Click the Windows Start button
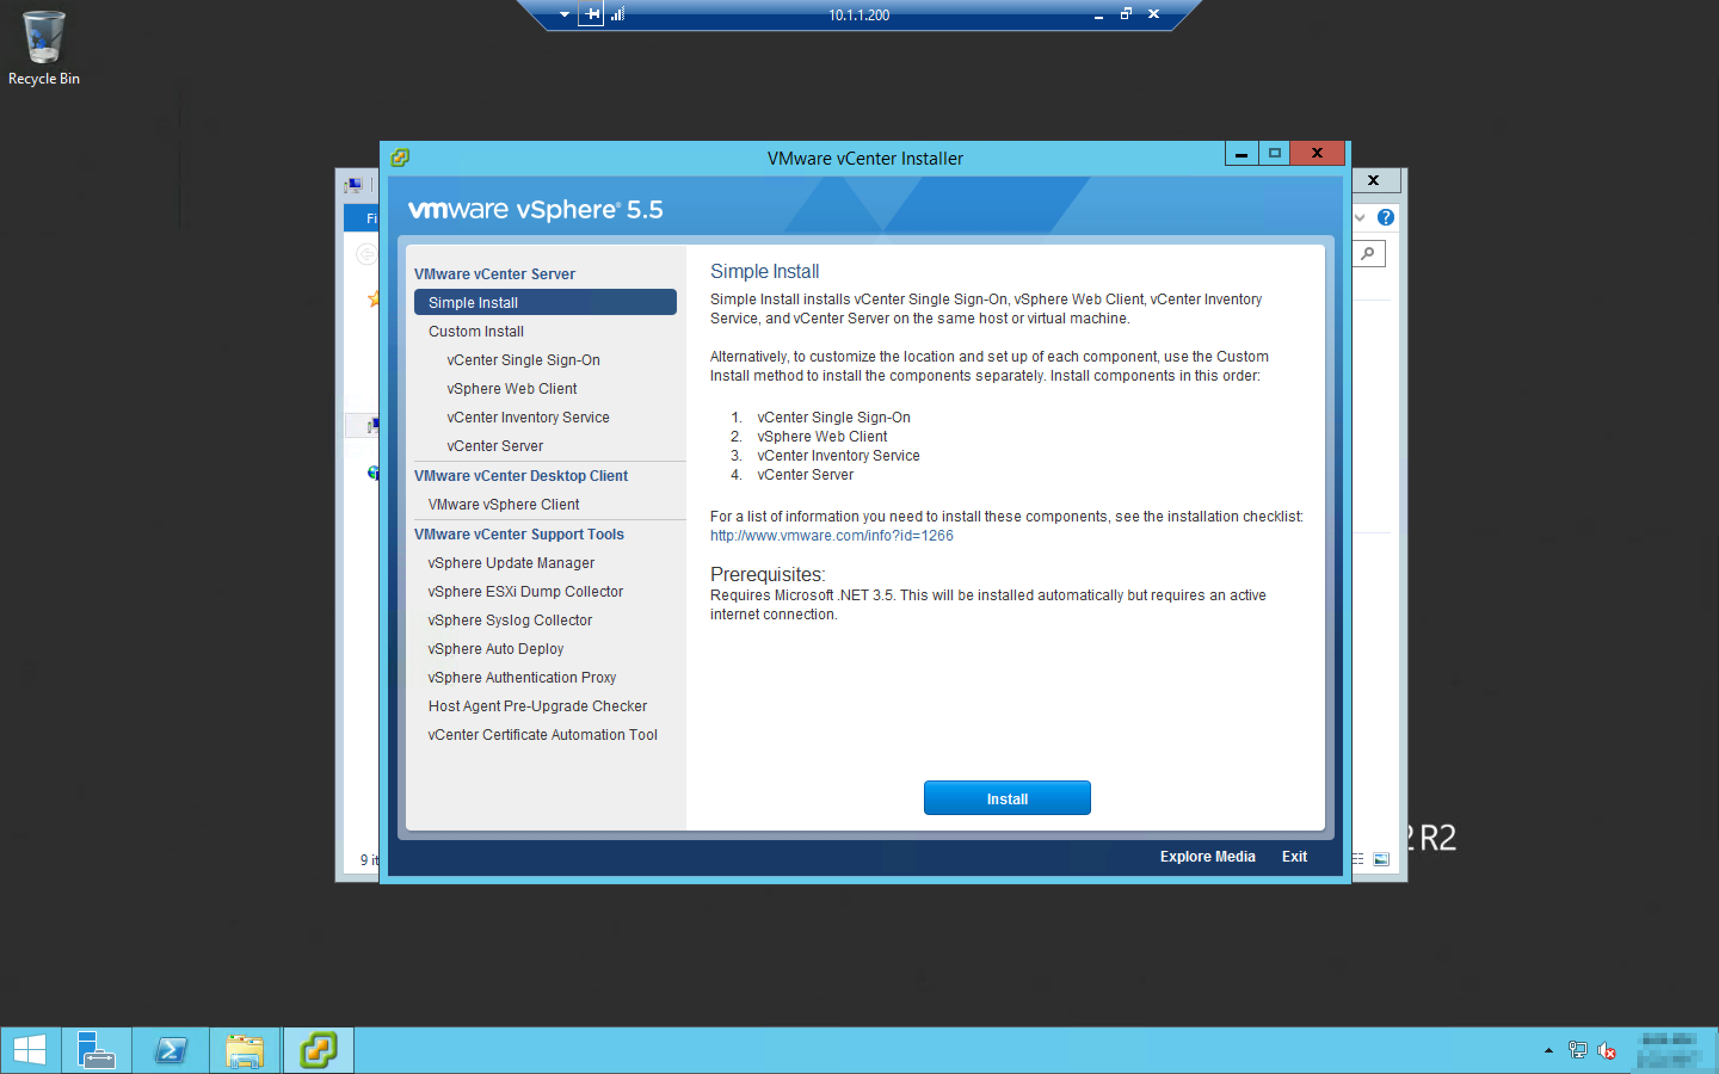This screenshot has height=1074, width=1719. coord(30,1050)
